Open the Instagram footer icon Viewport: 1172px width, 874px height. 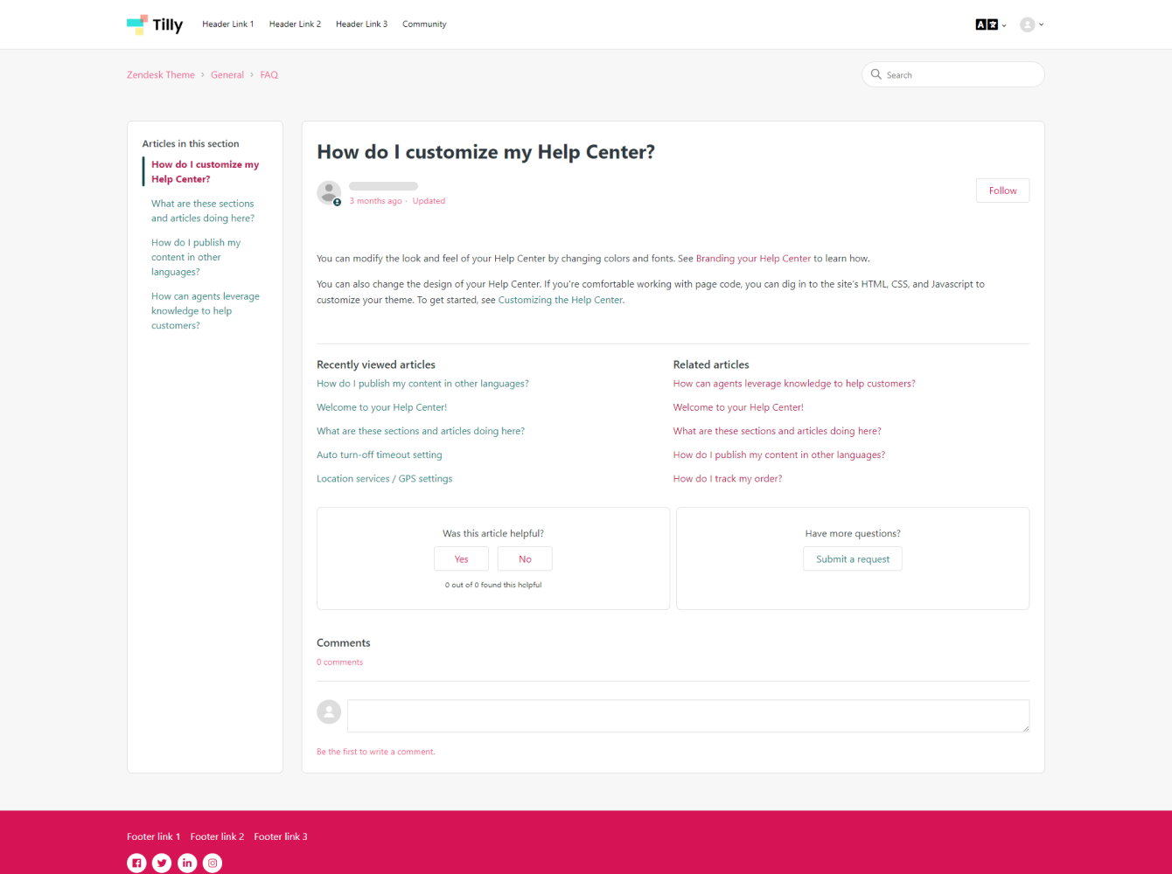pyautogui.click(x=213, y=864)
